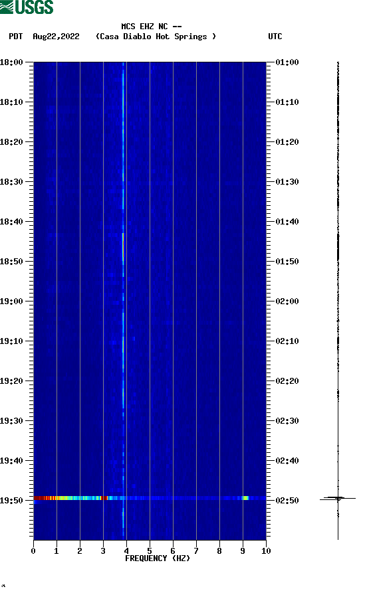Click the frequency axis label 1
Viewport: 367px width, 593px height.
coord(57,551)
